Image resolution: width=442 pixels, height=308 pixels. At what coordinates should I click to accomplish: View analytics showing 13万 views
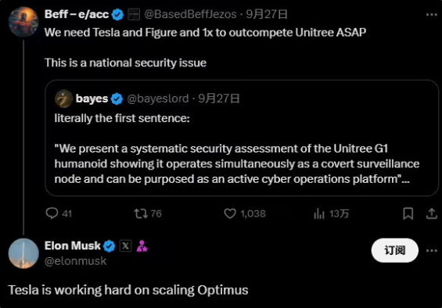[331, 213]
